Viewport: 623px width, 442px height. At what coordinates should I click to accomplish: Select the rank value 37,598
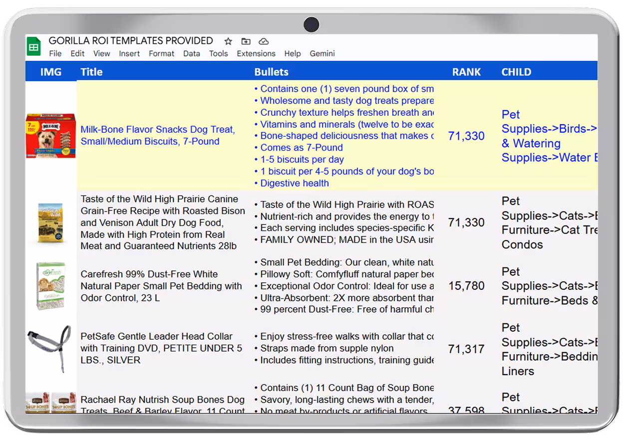pos(466,409)
